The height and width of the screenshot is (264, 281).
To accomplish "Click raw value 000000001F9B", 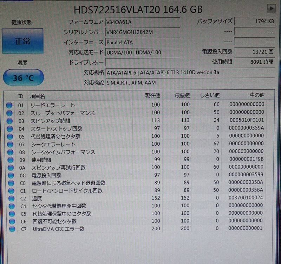I will [247, 159].
